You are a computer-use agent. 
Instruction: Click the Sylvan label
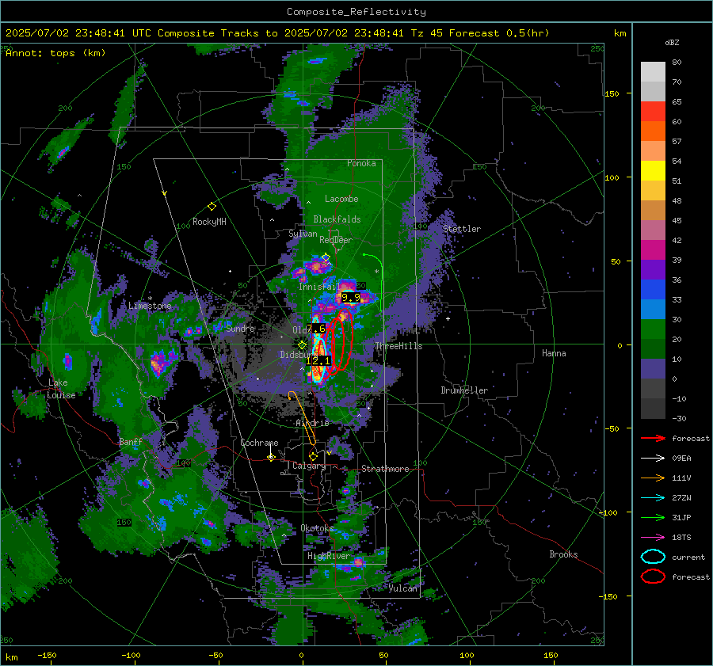coord(303,234)
